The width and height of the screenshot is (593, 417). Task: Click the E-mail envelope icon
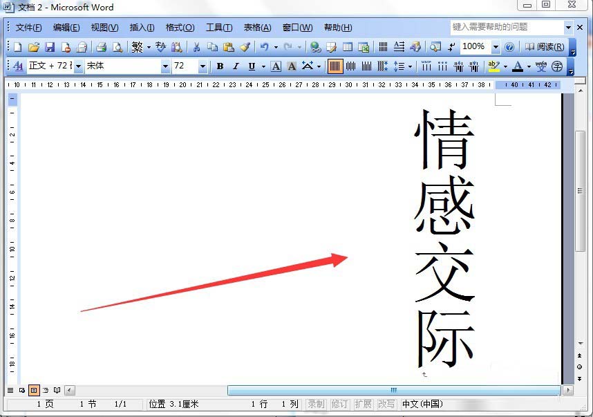point(82,47)
